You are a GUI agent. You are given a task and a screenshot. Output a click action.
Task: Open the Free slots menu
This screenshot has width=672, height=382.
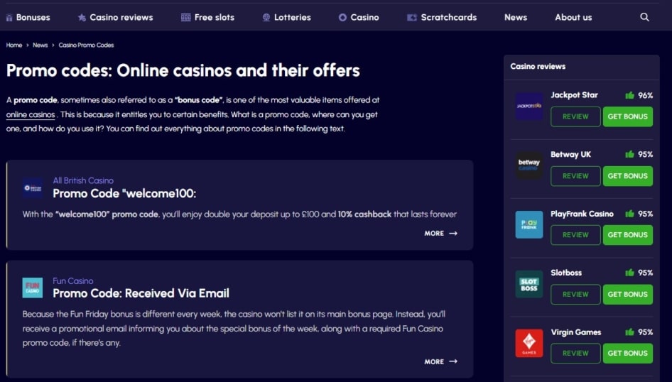coord(207,17)
